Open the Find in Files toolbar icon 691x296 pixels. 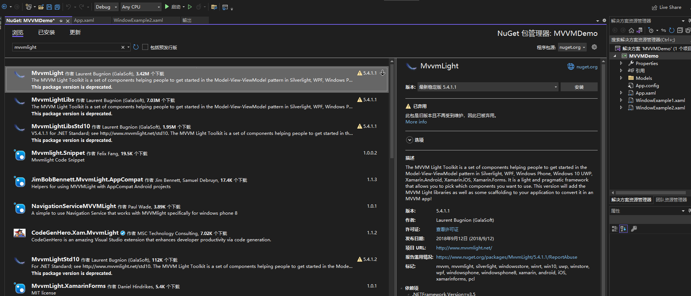click(214, 7)
